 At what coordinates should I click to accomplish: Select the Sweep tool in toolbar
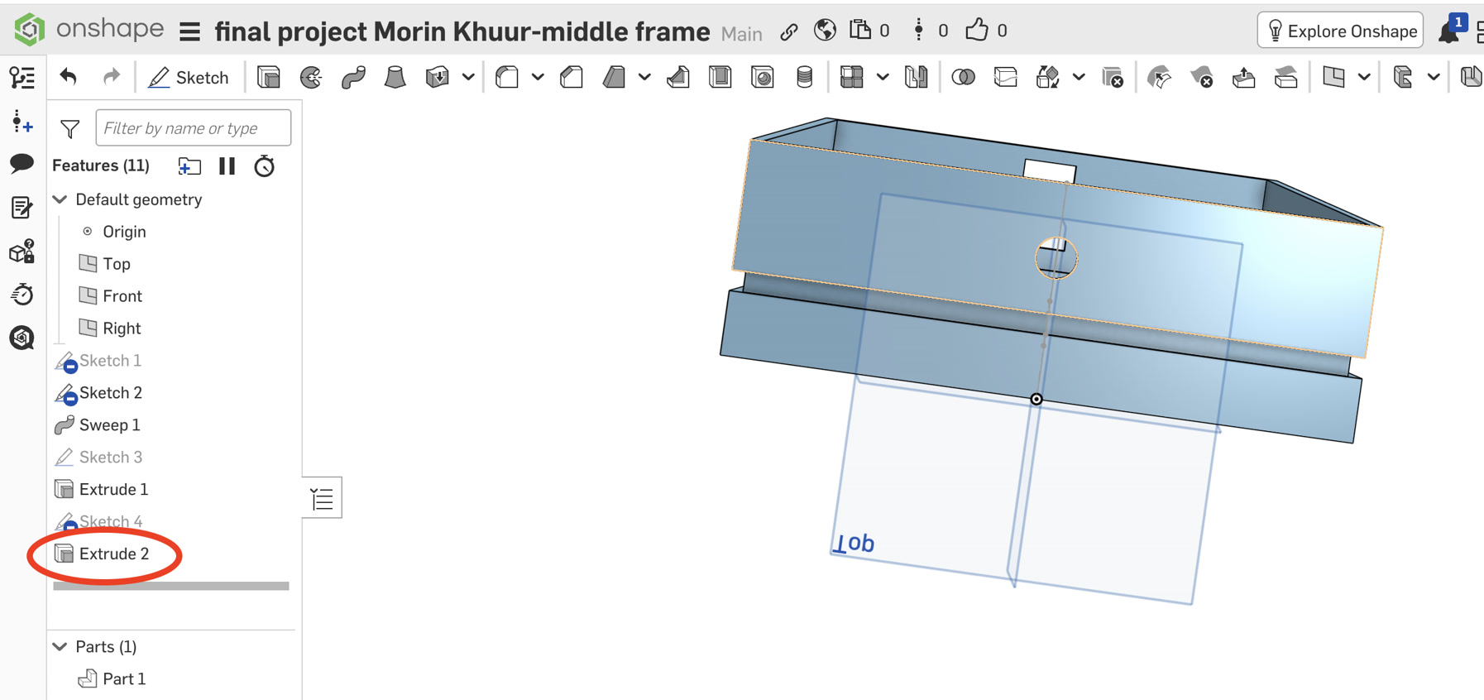pyautogui.click(x=353, y=78)
